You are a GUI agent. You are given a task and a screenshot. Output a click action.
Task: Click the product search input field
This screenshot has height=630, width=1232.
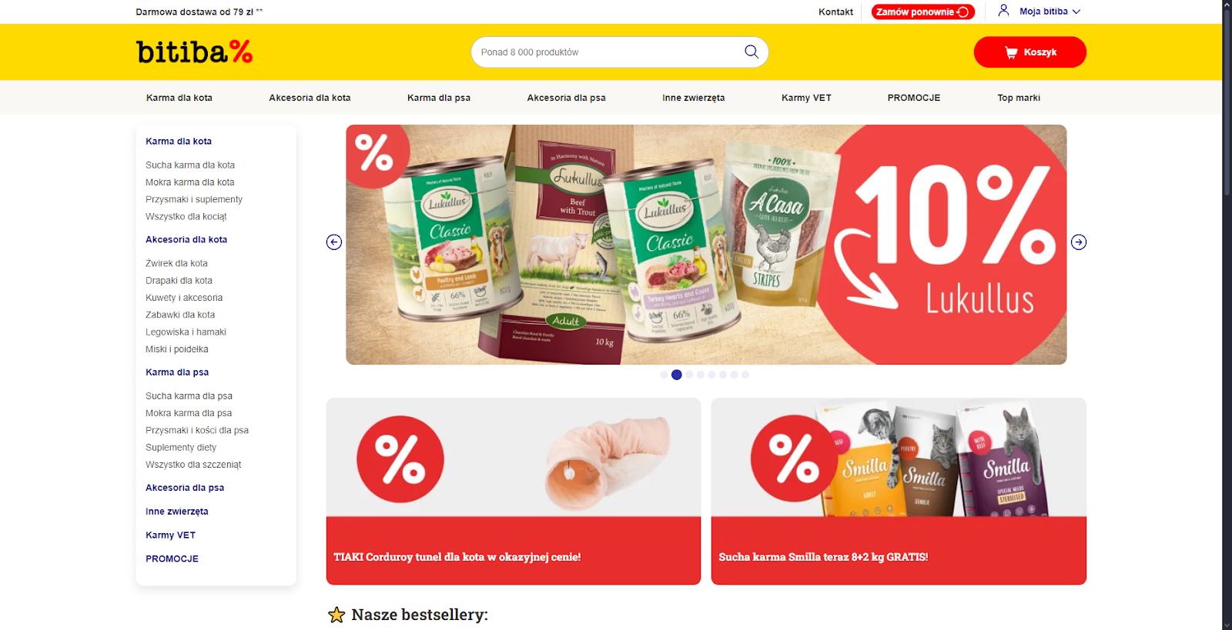coord(608,52)
